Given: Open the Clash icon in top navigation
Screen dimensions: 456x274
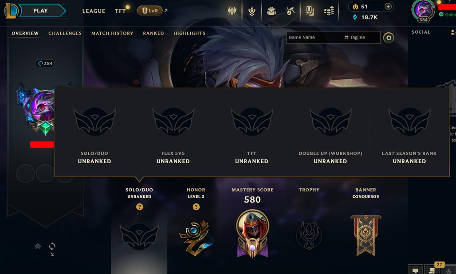Looking at the screenshot, I should [x=232, y=11].
